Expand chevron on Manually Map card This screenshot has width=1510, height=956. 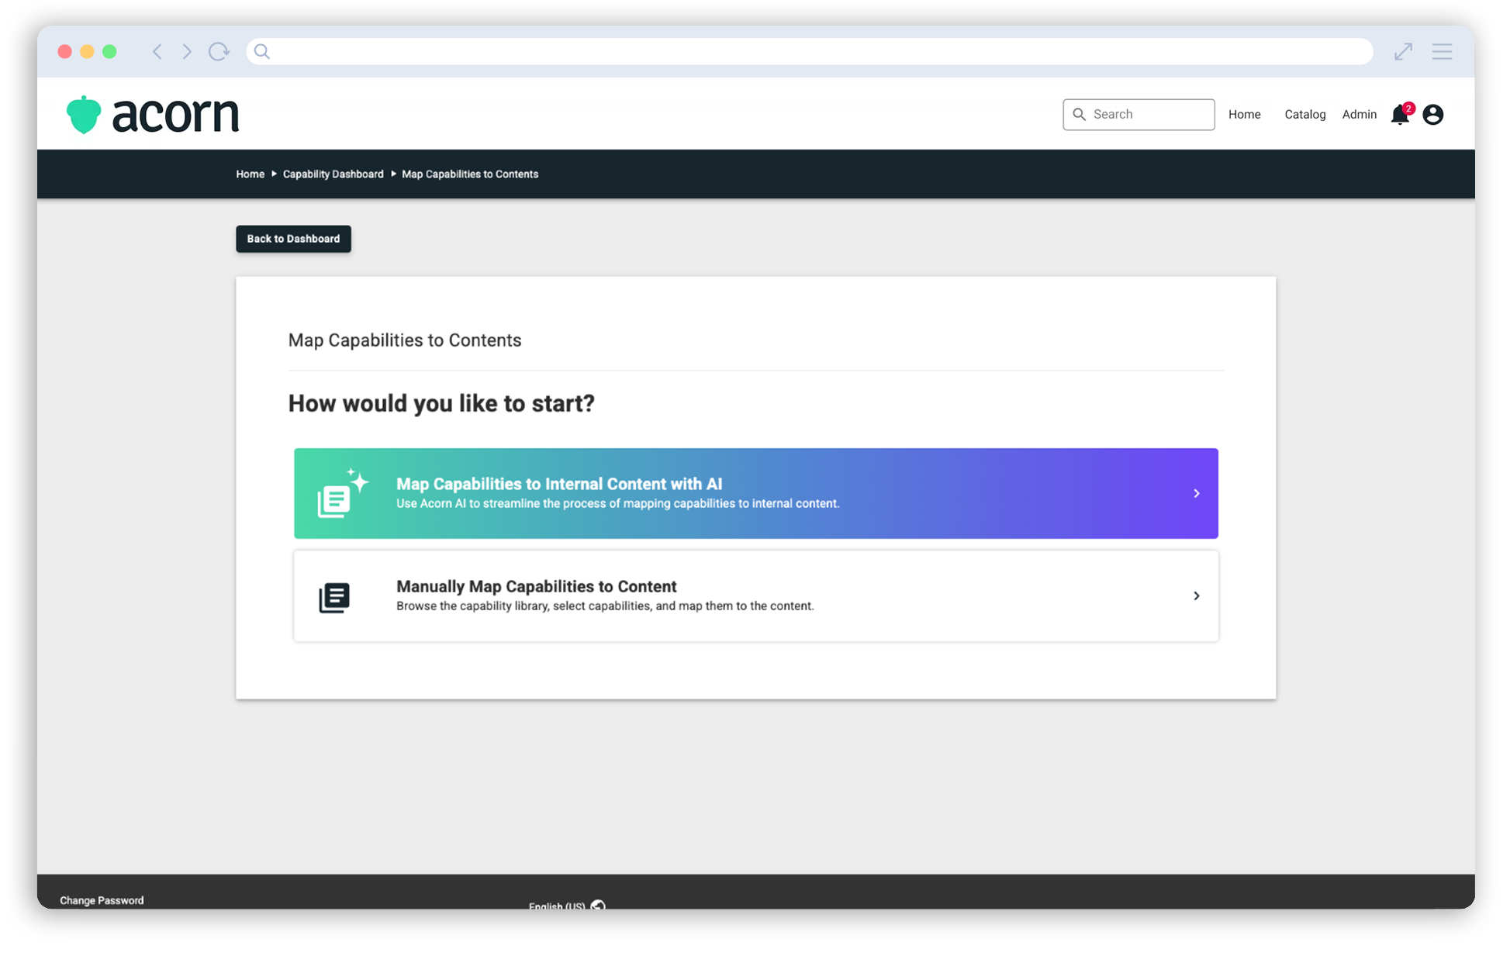pyautogui.click(x=1197, y=596)
